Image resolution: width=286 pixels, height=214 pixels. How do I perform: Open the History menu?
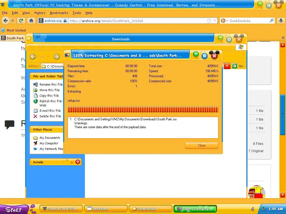pyautogui.click(x=40, y=13)
